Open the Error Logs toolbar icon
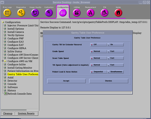This screenshot has height=119, width=151. click(x=7, y=12)
